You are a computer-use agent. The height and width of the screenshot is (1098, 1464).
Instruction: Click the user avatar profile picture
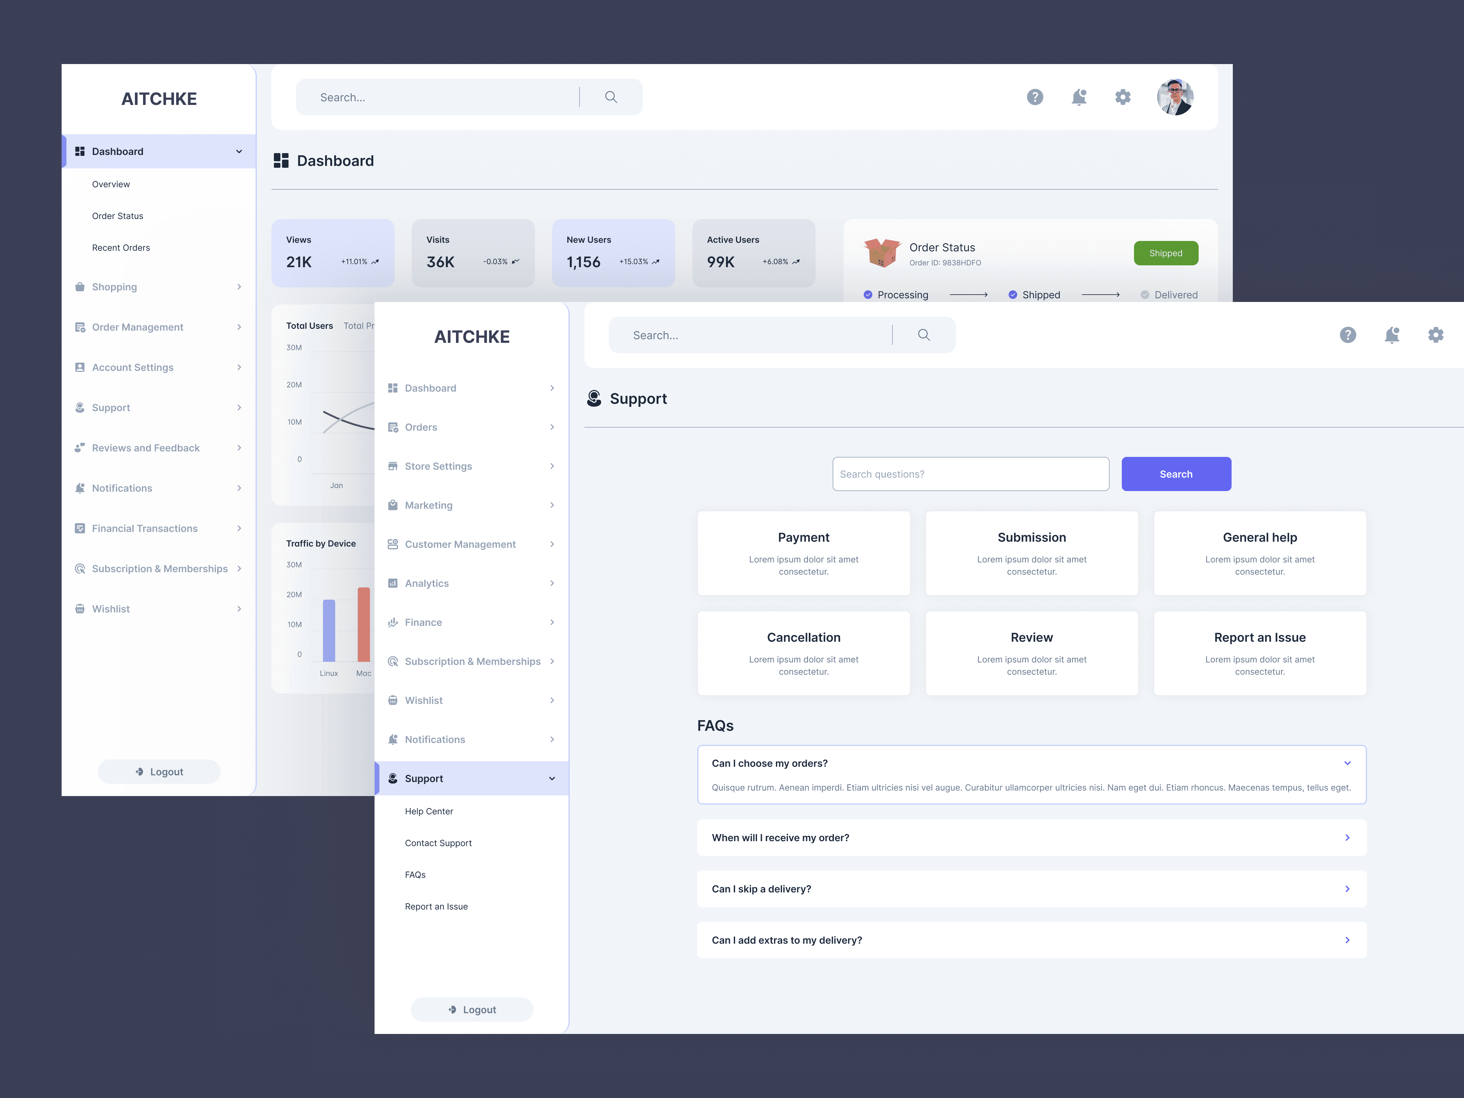click(1175, 97)
